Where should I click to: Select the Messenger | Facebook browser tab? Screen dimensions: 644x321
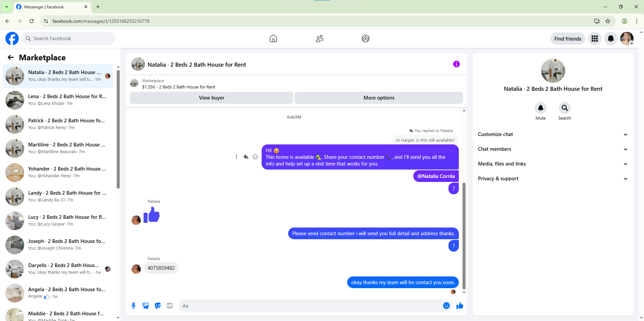click(x=52, y=7)
